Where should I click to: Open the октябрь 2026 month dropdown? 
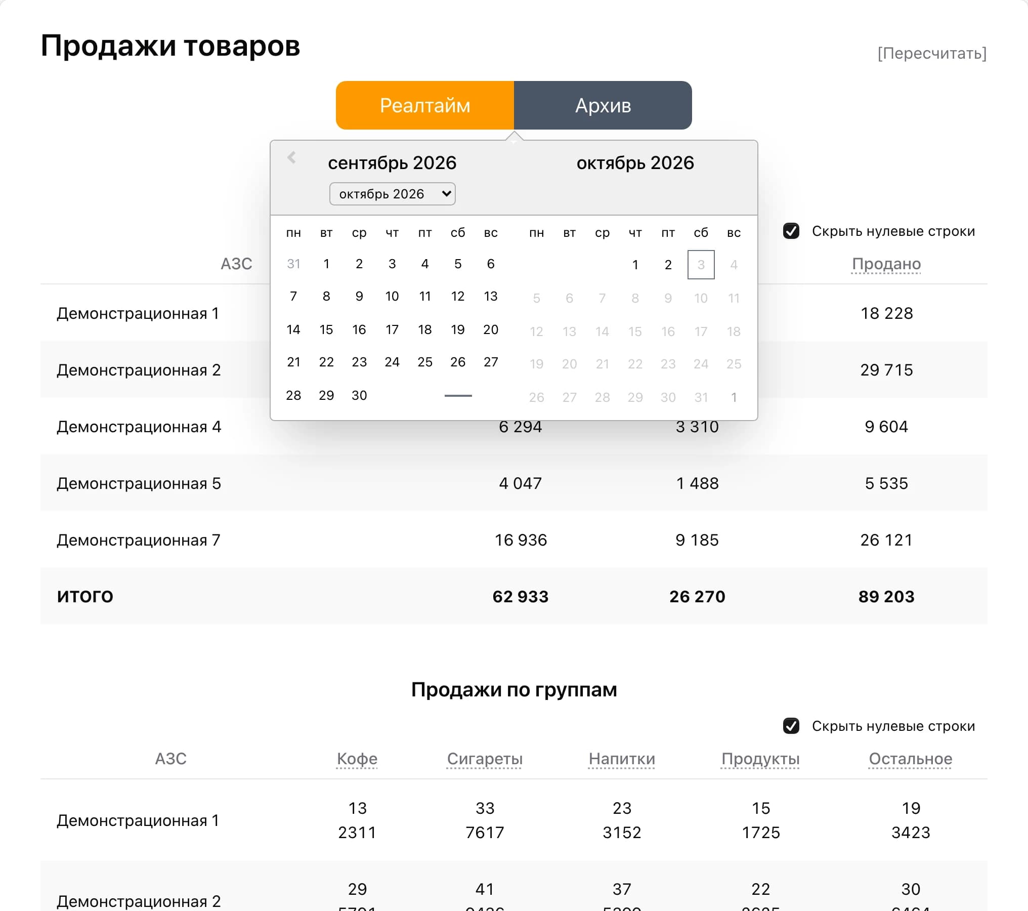pos(392,194)
